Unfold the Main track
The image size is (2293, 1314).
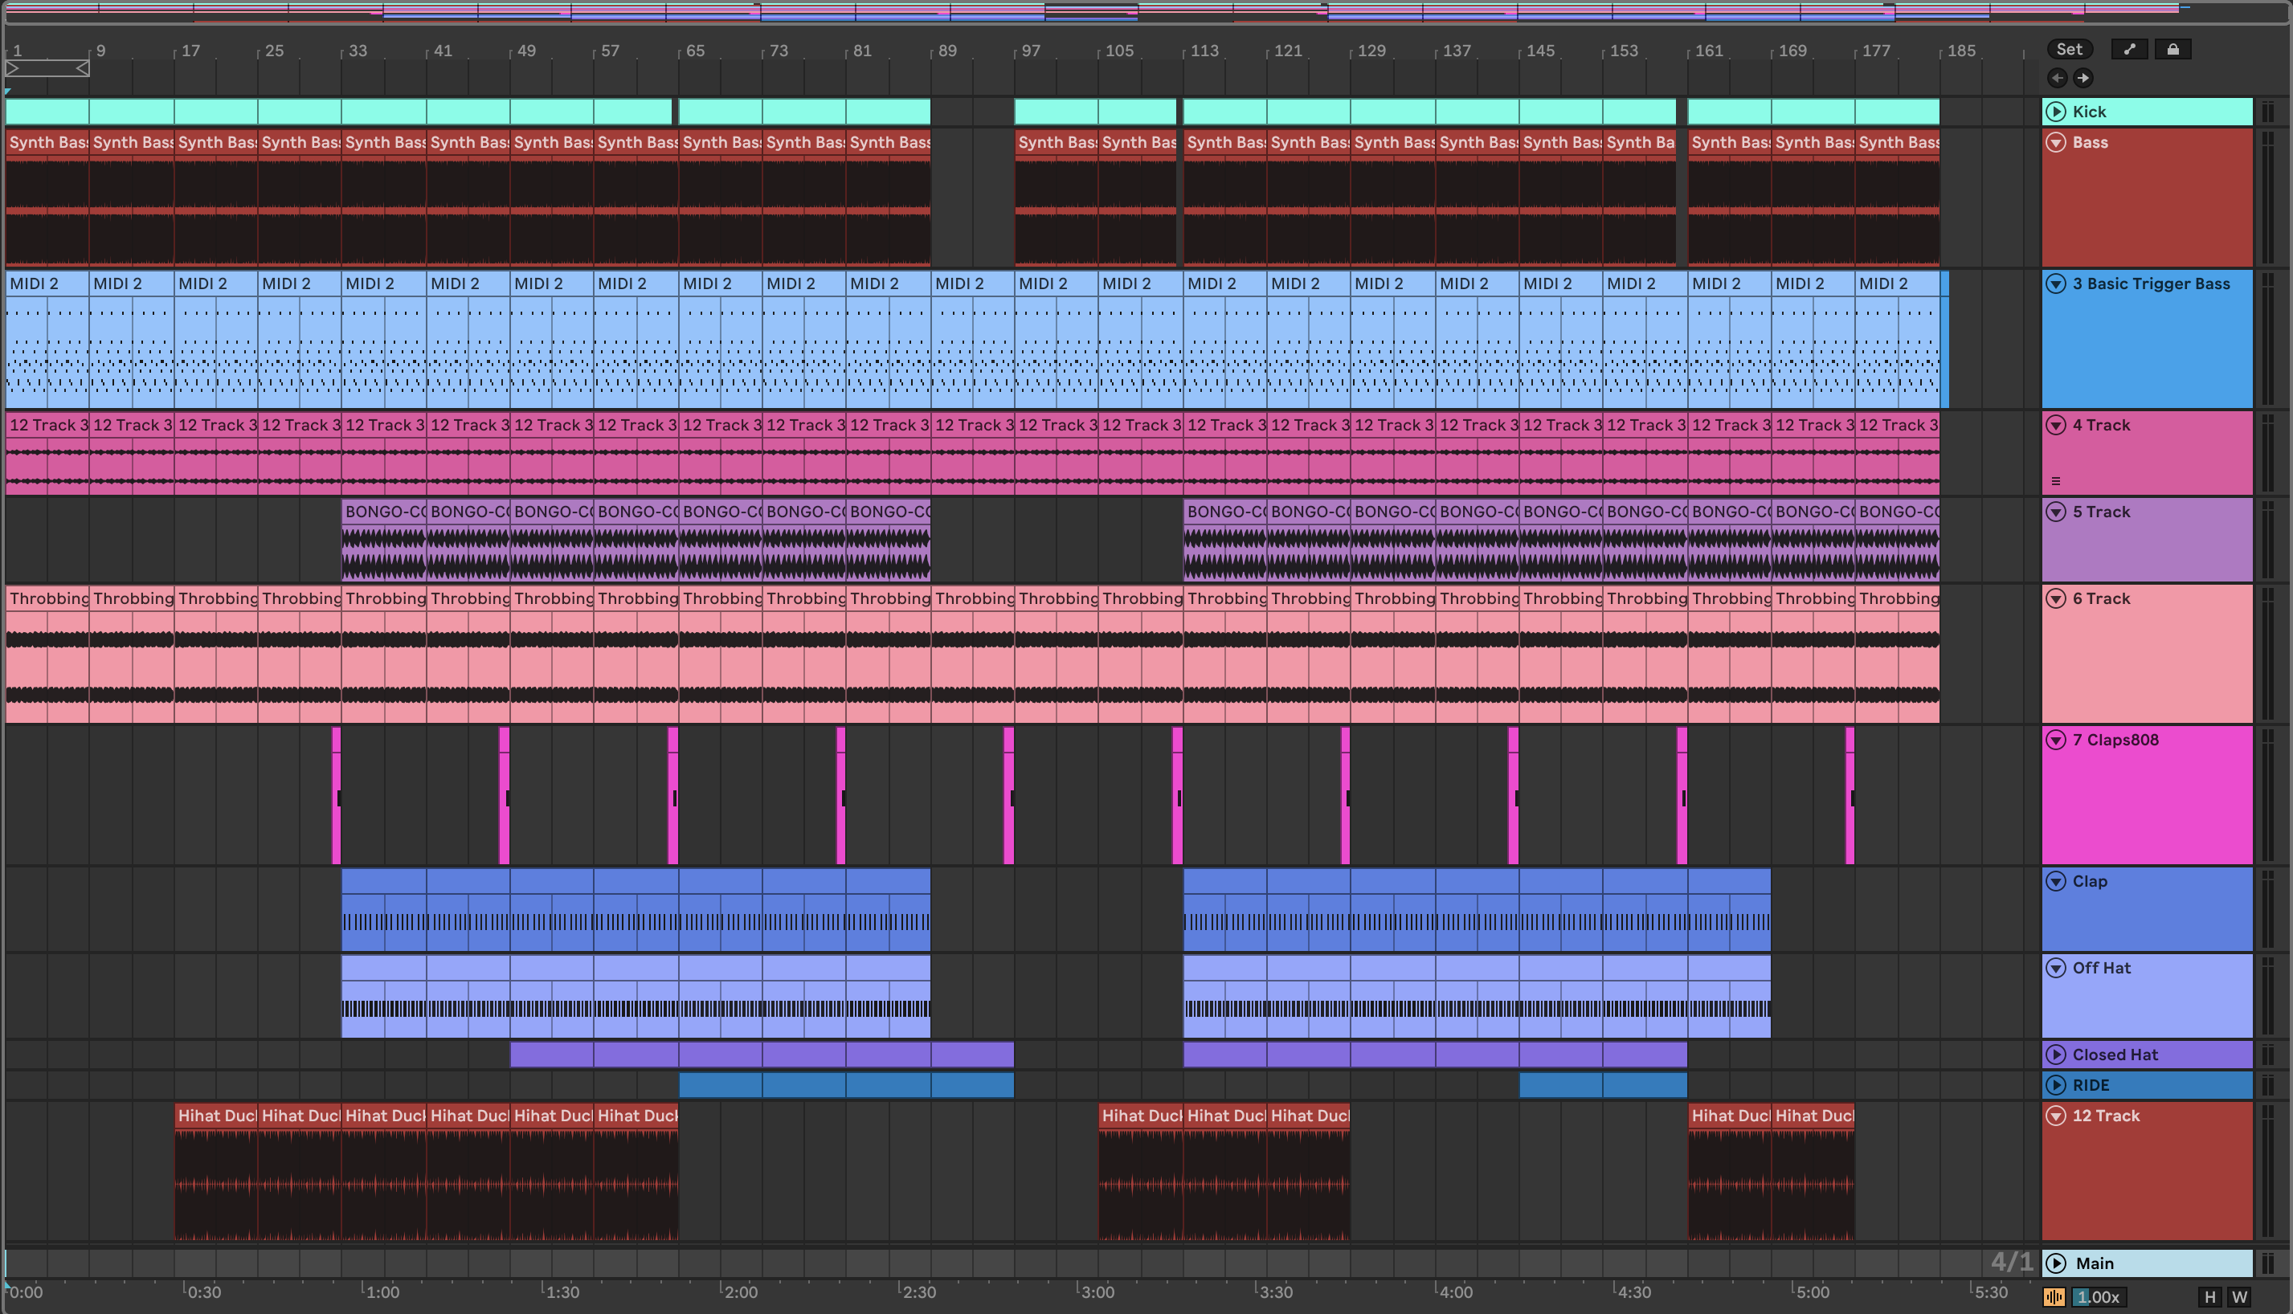pyautogui.click(x=2055, y=1263)
